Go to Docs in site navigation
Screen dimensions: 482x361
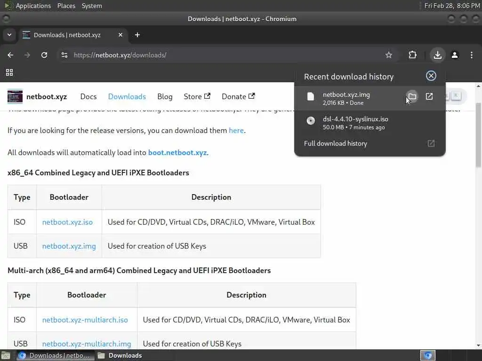pos(88,96)
